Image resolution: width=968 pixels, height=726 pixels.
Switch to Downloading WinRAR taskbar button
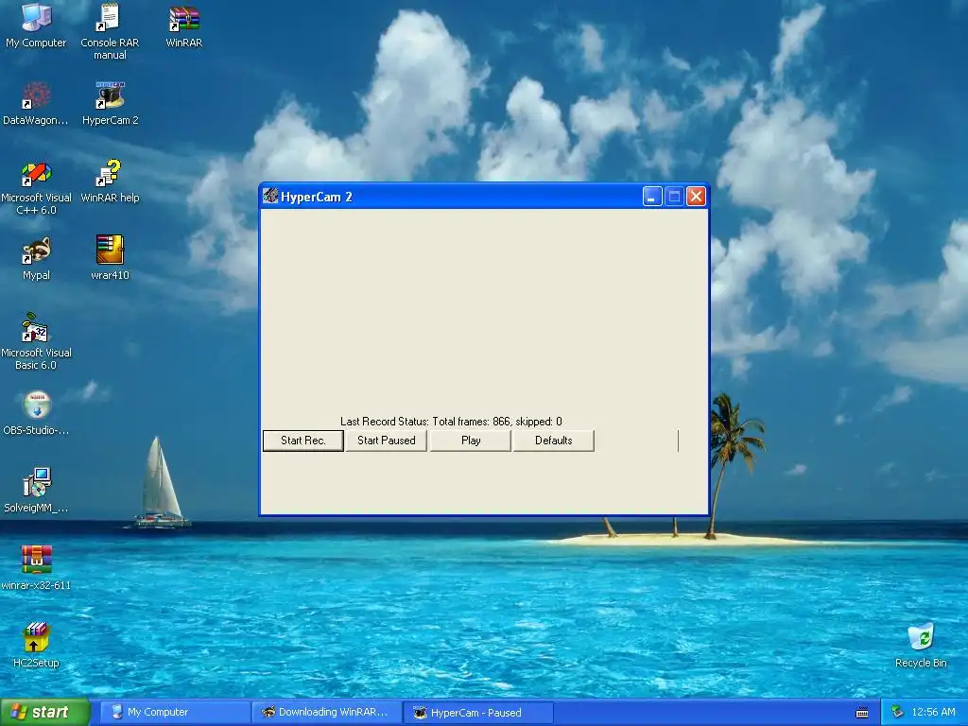[327, 713]
